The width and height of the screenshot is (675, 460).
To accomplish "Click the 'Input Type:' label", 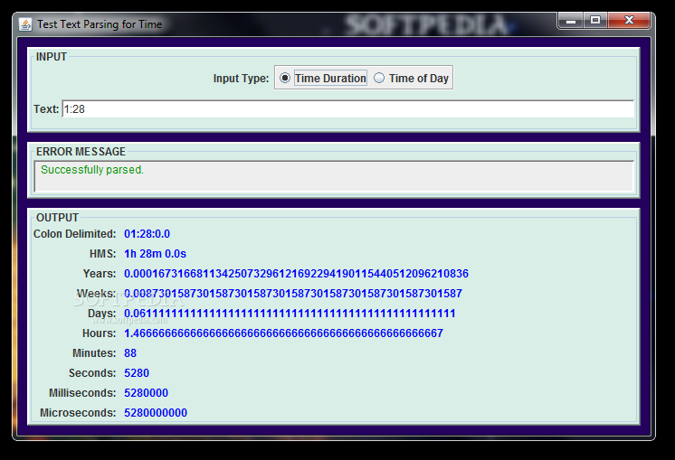I will (x=241, y=79).
